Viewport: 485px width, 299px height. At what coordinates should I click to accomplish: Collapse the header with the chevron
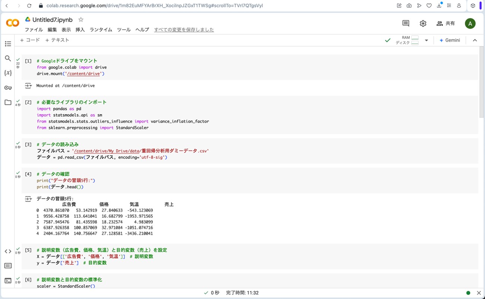475,40
